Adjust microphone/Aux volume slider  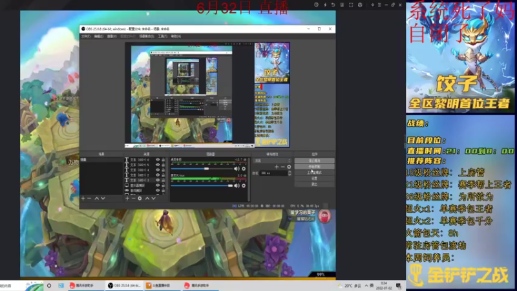point(202,186)
